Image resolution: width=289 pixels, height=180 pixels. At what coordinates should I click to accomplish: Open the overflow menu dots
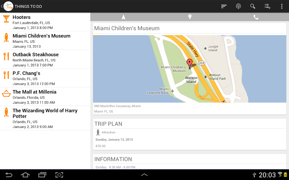point(282,6)
